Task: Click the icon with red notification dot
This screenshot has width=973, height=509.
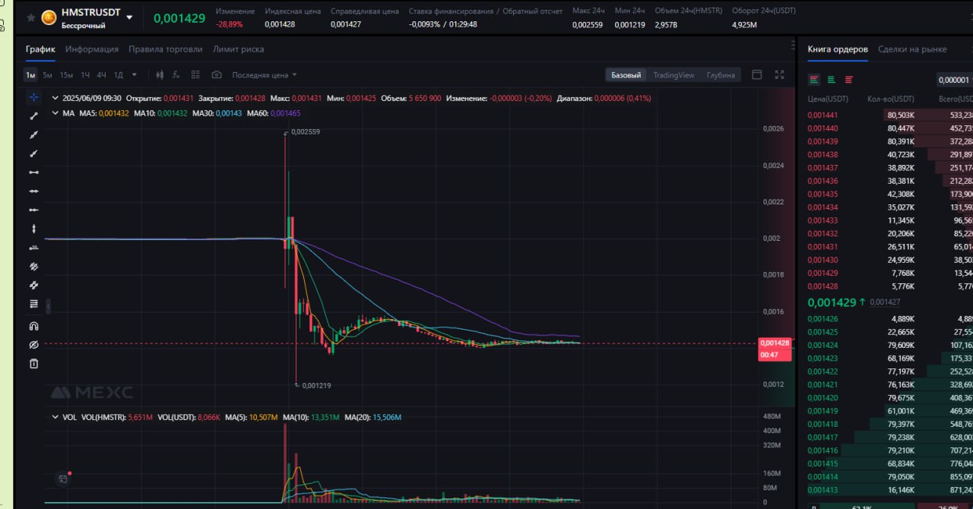Action: [x=64, y=479]
